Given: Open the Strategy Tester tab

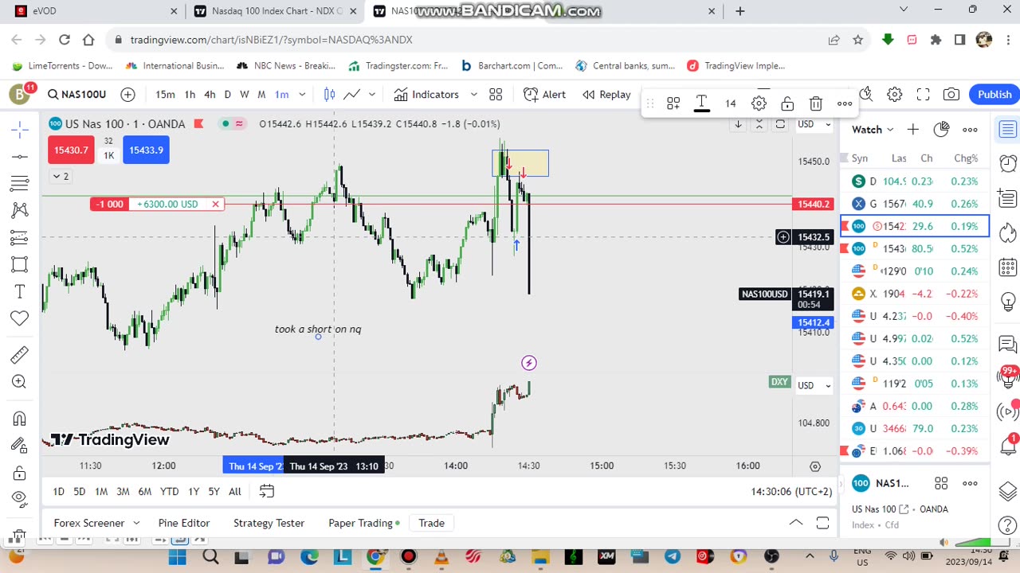Looking at the screenshot, I should pos(269,523).
